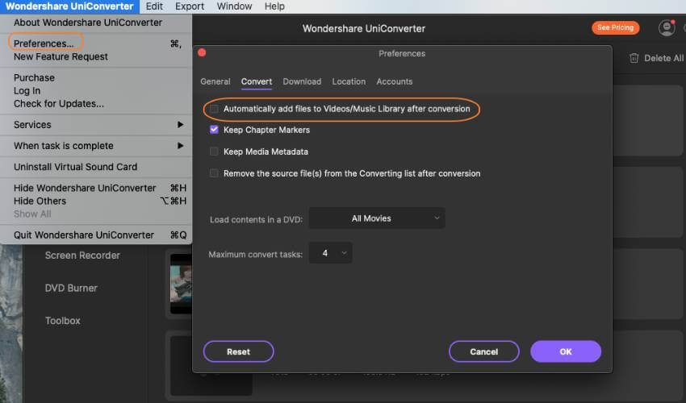Switch to the Download tab
The image size is (686, 403).
[x=302, y=81]
